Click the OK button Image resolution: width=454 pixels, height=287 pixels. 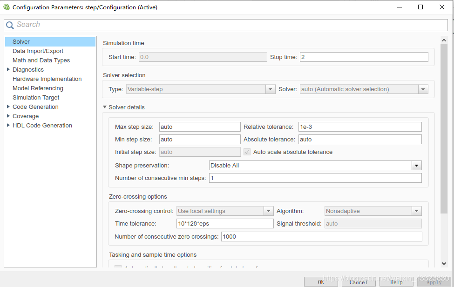pyautogui.click(x=321, y=282)
